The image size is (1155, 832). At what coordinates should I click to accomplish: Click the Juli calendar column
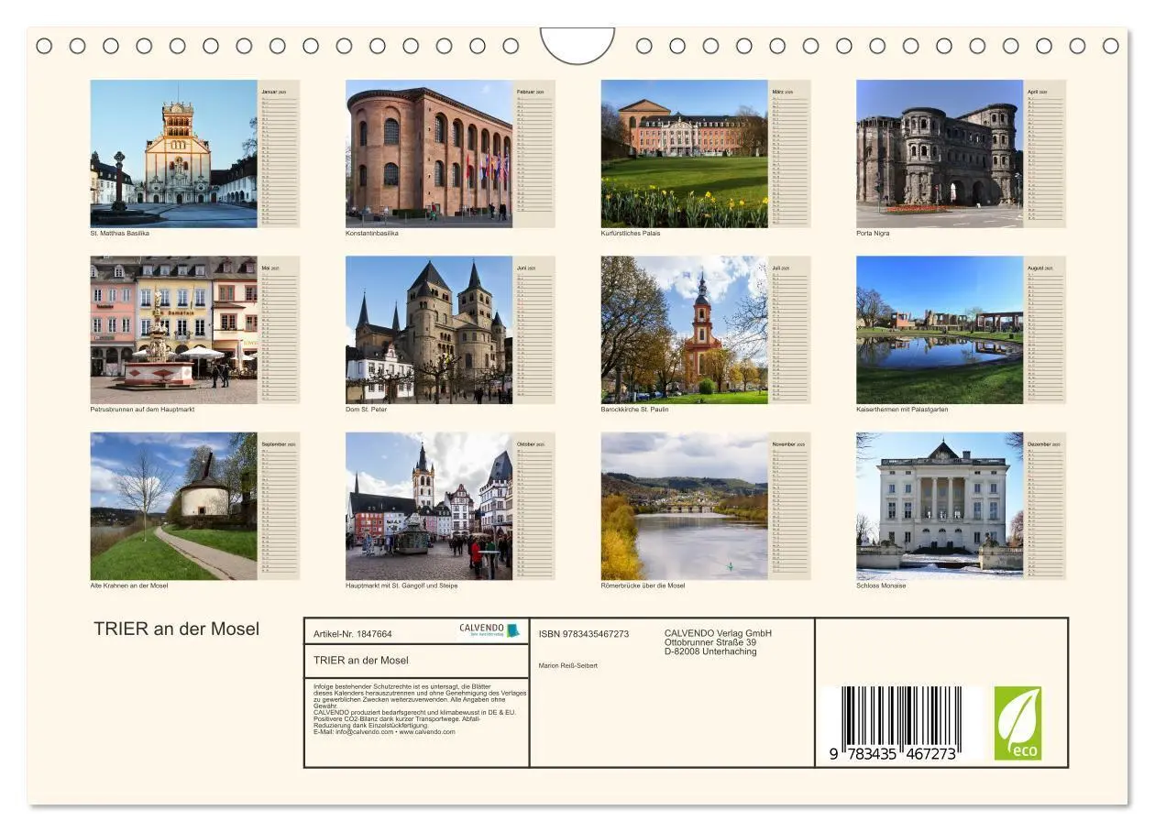pyautogui.click(x=789, y=330)
